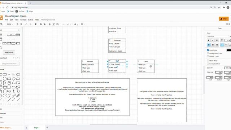Open the Arrange menu
This screenshot has width=231, height=130.
[x=23, y=20]
